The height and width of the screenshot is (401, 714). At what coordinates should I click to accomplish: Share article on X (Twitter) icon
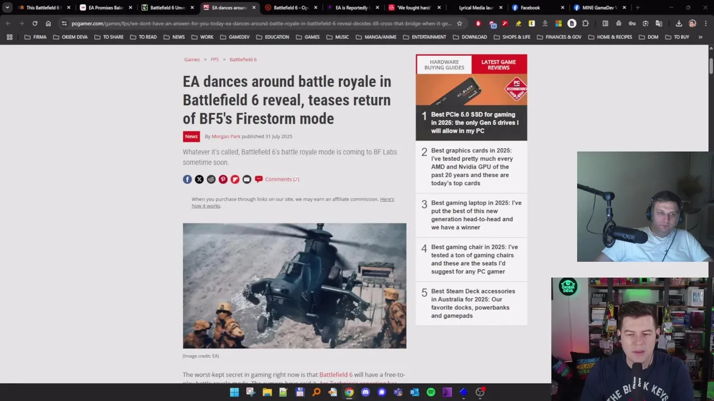199,179
